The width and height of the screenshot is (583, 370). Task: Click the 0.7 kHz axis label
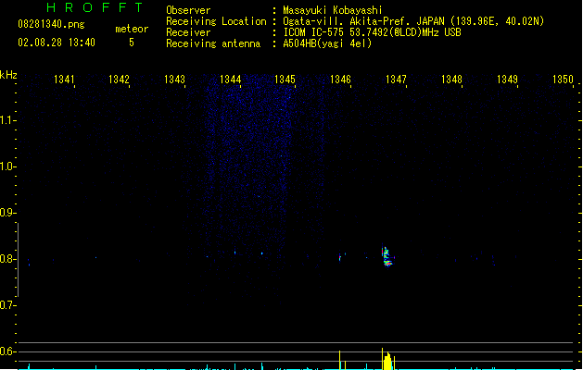pos(7,305)
